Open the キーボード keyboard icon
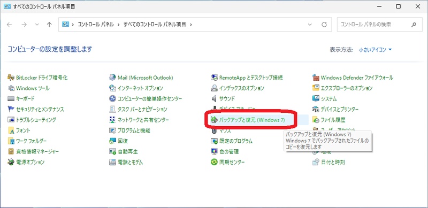 click(11, 98)
